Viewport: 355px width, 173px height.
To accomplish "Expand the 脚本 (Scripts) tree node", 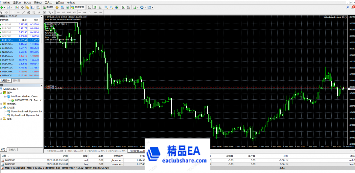I will coord(1,119).
